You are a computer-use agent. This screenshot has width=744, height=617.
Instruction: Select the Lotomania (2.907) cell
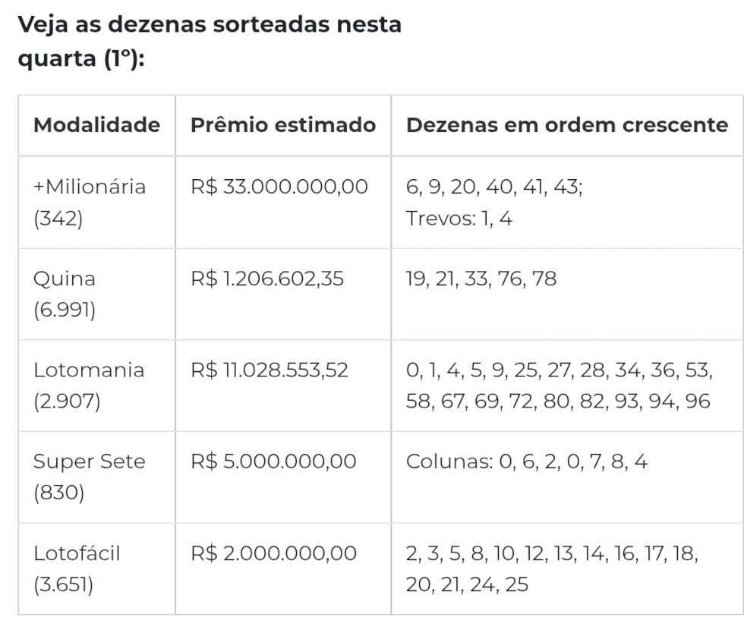coord(97,386)
